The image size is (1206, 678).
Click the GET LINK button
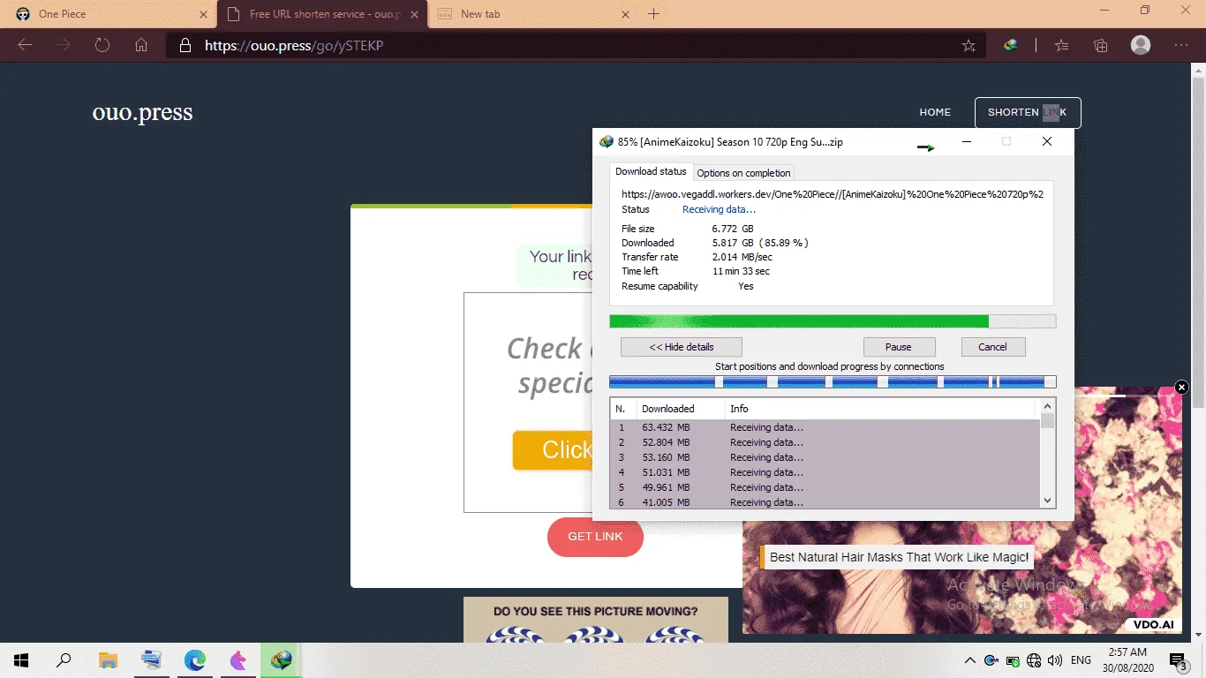click(x=595, y=537)
